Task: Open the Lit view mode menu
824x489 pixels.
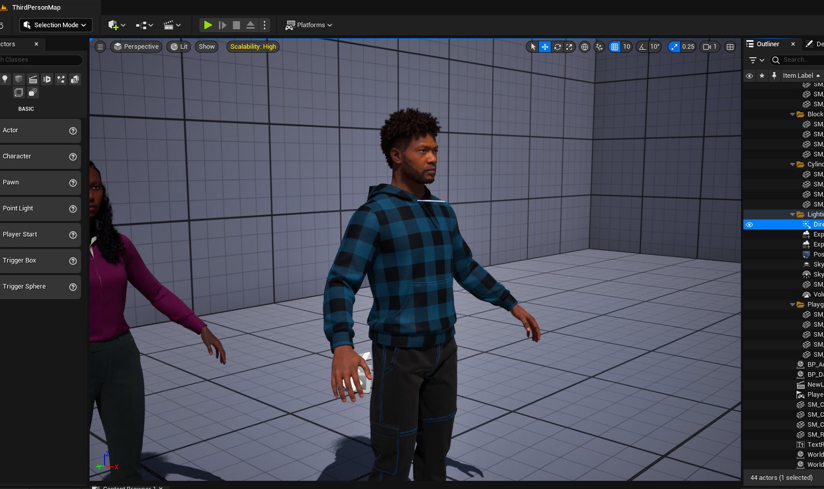Action: tap(179, 47)
